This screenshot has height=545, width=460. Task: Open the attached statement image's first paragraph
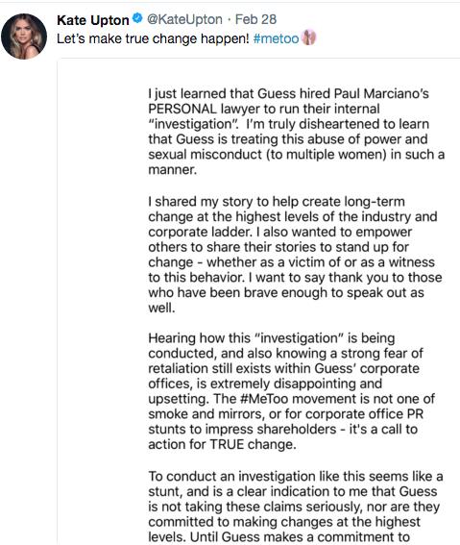coord(296,132)
